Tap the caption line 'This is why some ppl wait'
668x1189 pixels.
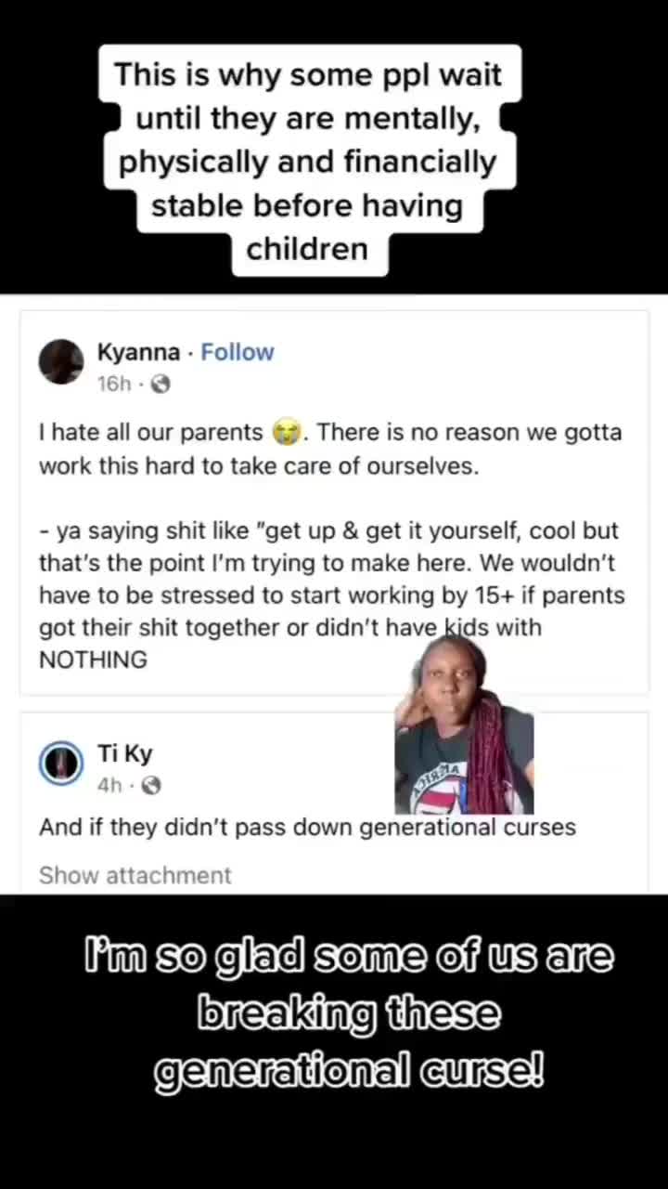coord(308,73)
